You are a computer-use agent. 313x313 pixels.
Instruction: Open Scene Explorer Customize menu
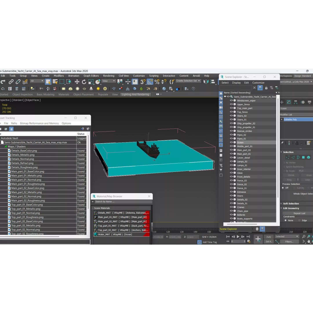[258, 83]
